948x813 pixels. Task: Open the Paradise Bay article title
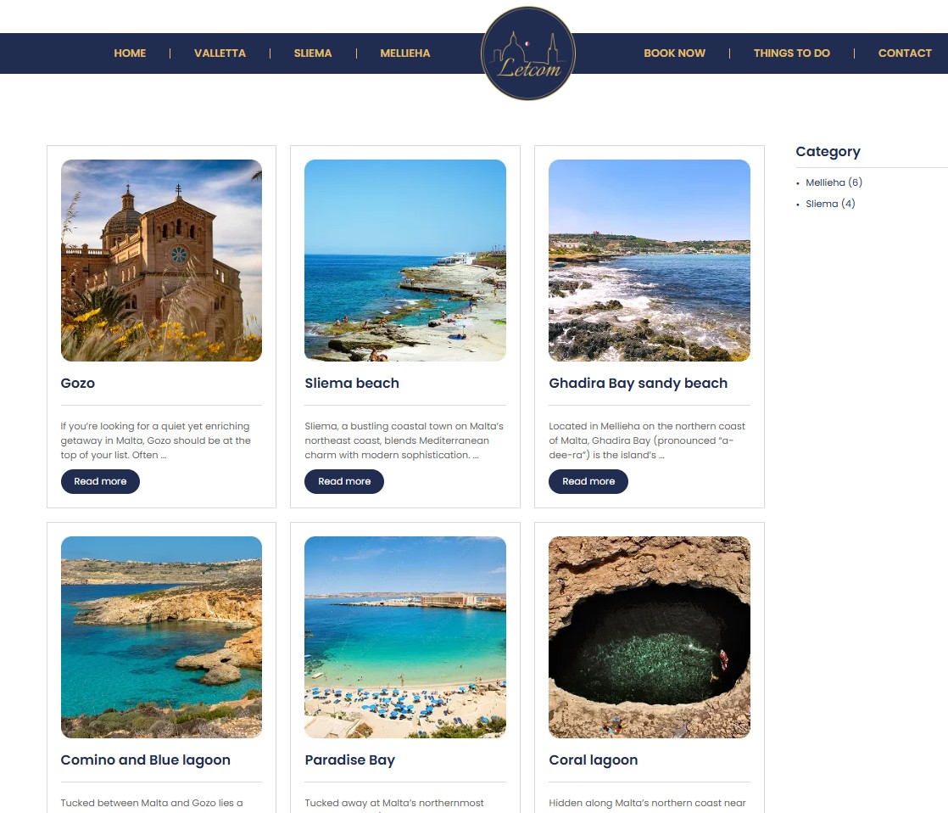[x=350, y=760]
